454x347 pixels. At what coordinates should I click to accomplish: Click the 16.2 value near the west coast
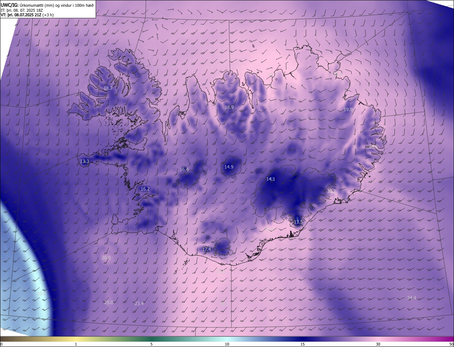[145, 189]
